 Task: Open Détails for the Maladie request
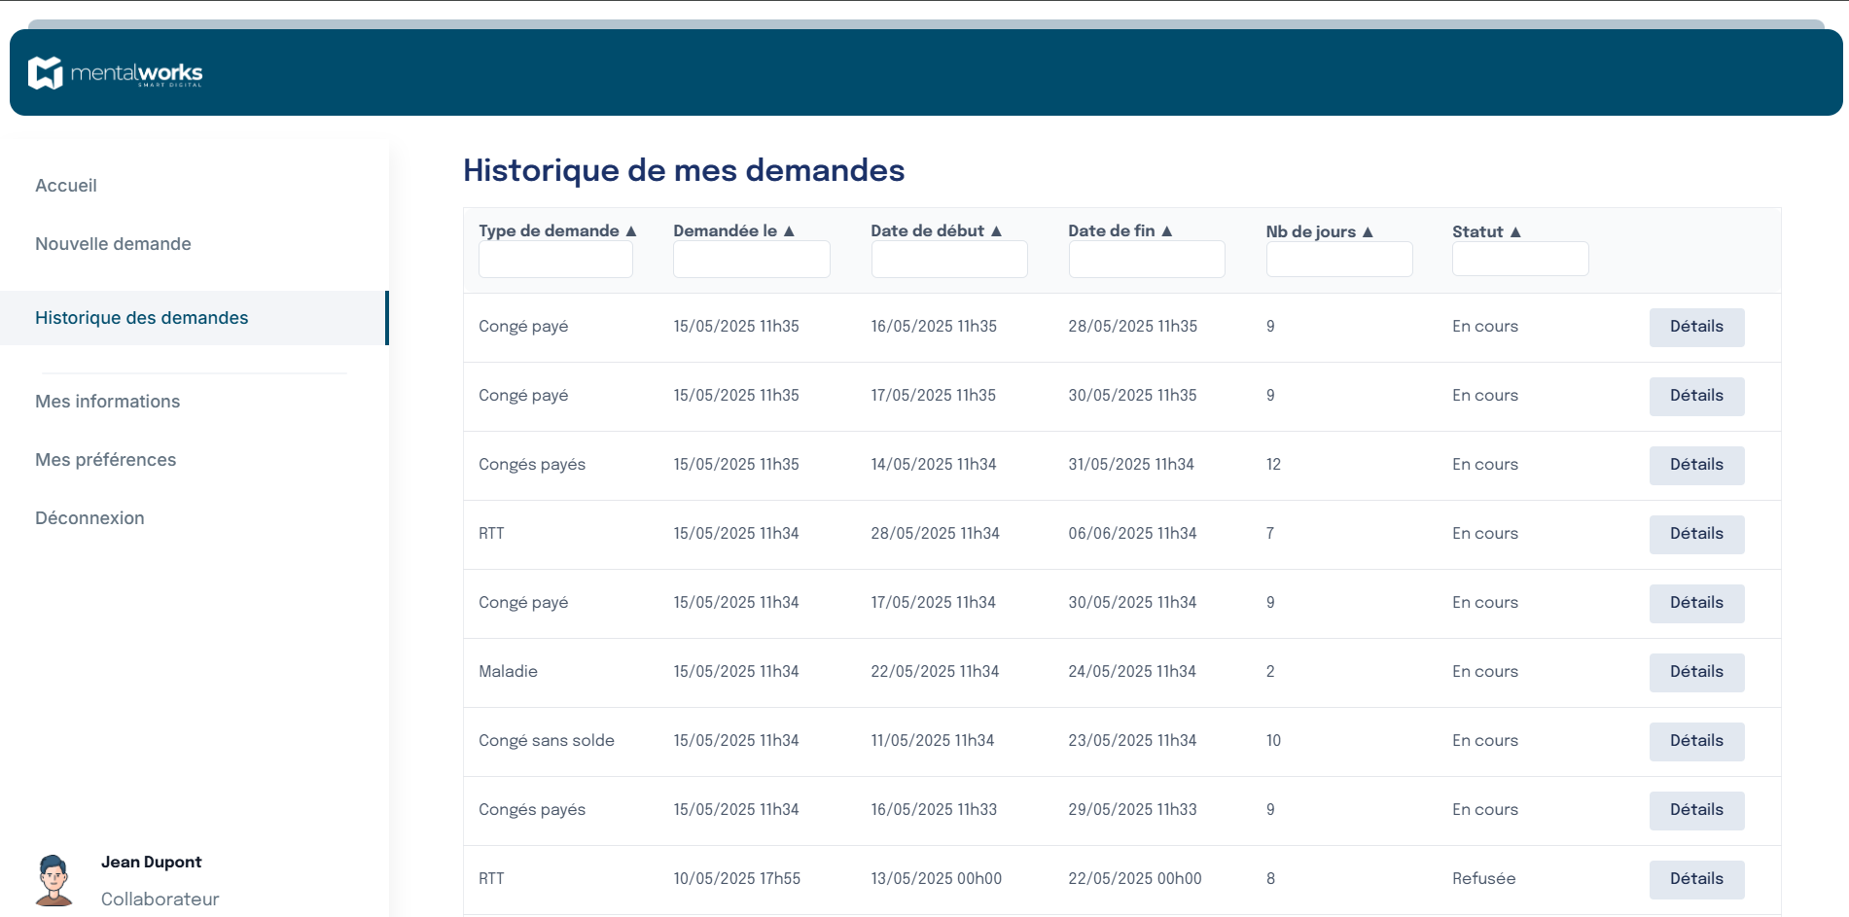tap(1696, 672)
